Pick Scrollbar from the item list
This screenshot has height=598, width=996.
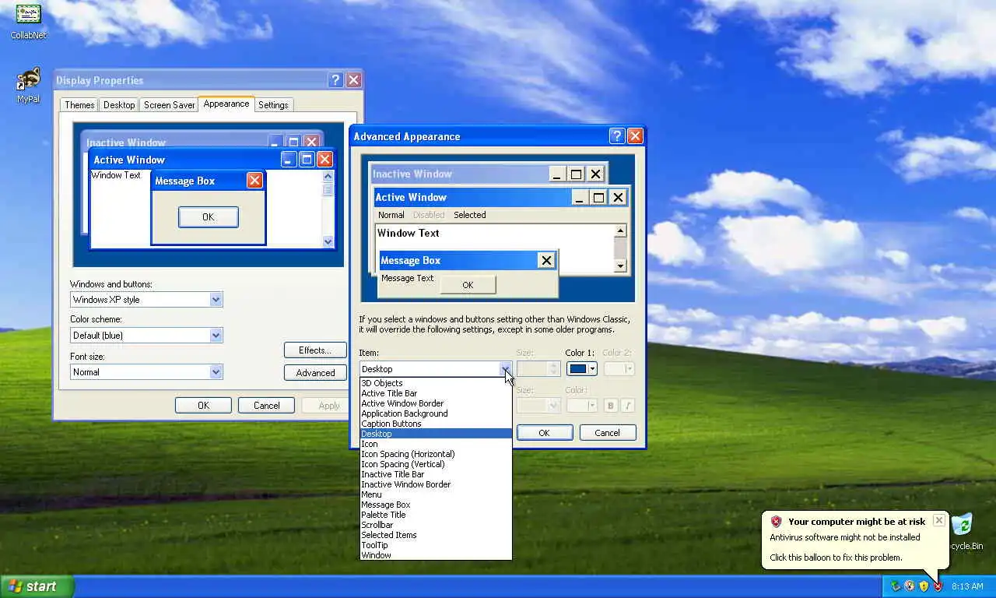pyautogui.click(x=436, y=525)
